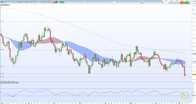This screenshot has height=104, width=196.
Task: Open the Daily timeframe dropdown
Action: tap(114, 2)
